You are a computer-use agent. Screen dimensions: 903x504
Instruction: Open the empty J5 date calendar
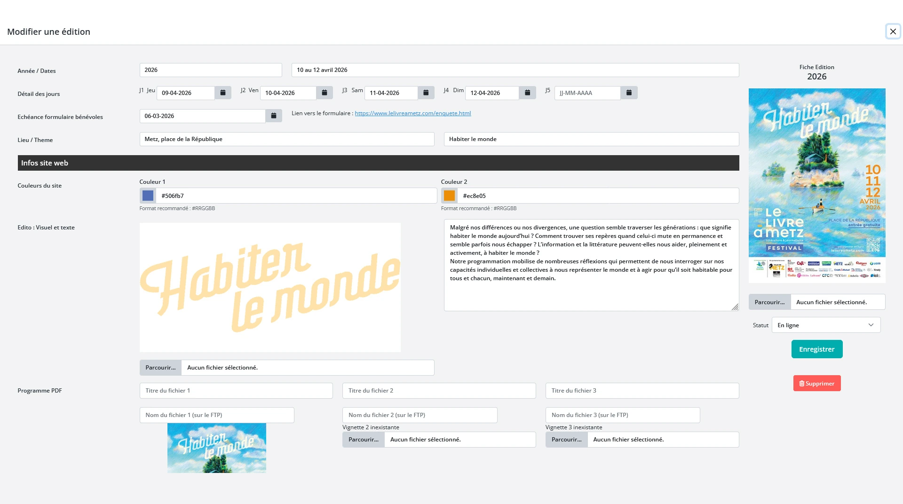pos(629,93)
